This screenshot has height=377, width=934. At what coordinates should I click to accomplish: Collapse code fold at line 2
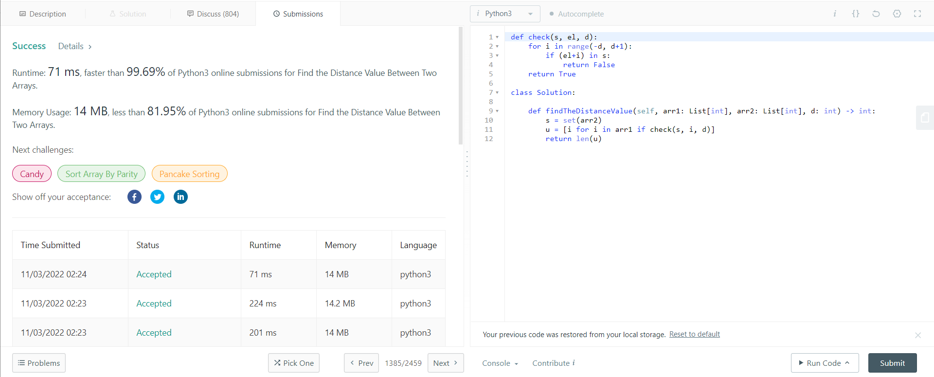pos(497,46)
